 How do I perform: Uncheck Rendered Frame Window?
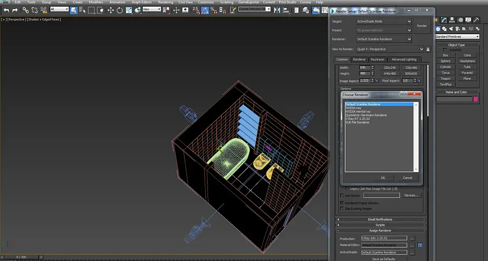point(342,203)
